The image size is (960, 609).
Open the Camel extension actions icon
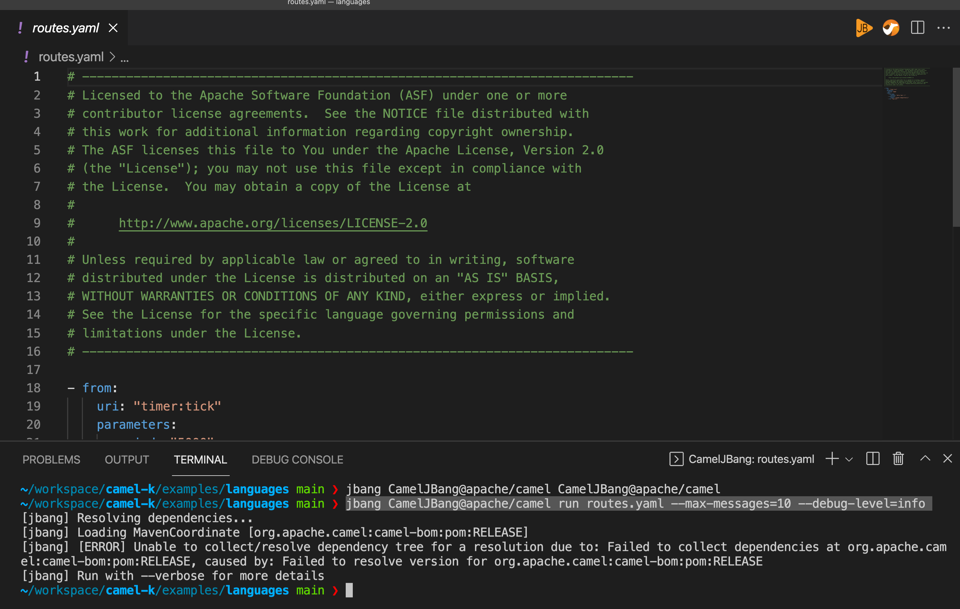(891, 27)
